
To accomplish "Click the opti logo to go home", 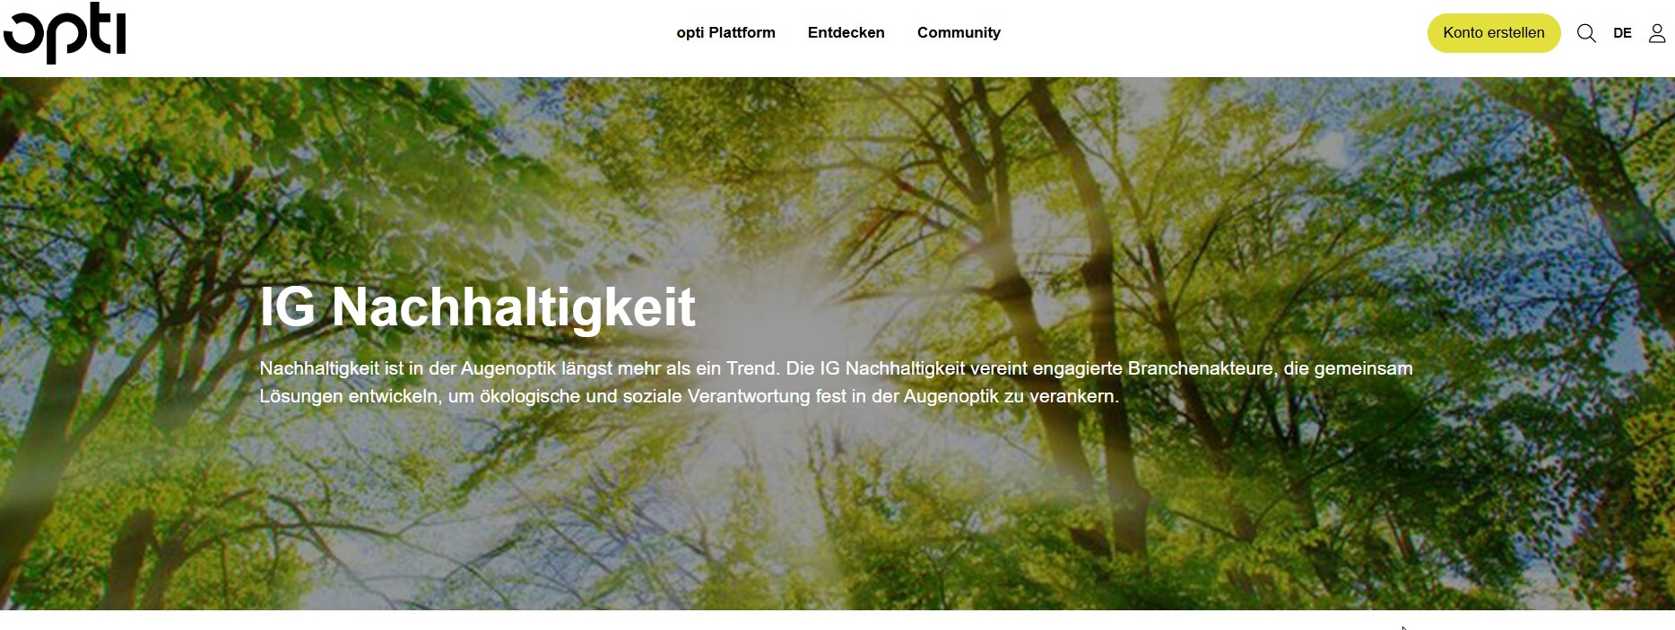I will [x=65, y=34].
